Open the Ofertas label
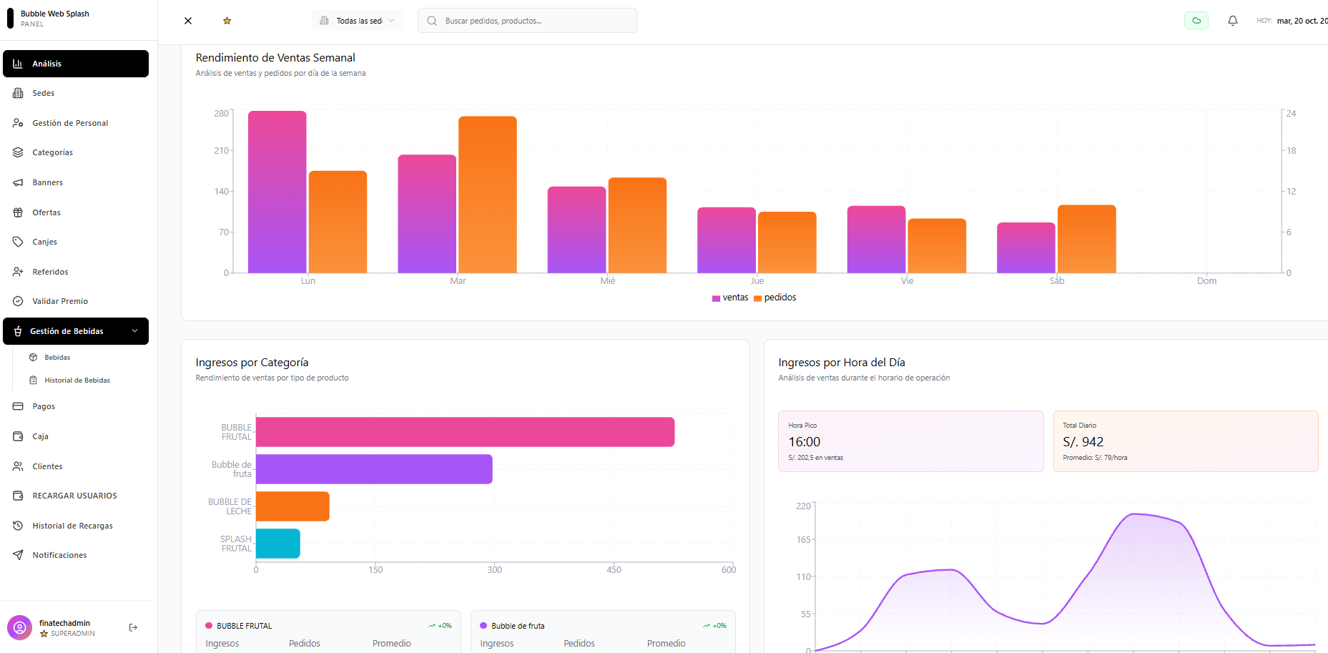This screenshot has width=1328, height=653. [46, 212]
